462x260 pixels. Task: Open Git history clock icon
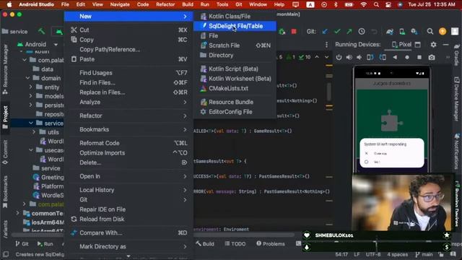[362, 31]
